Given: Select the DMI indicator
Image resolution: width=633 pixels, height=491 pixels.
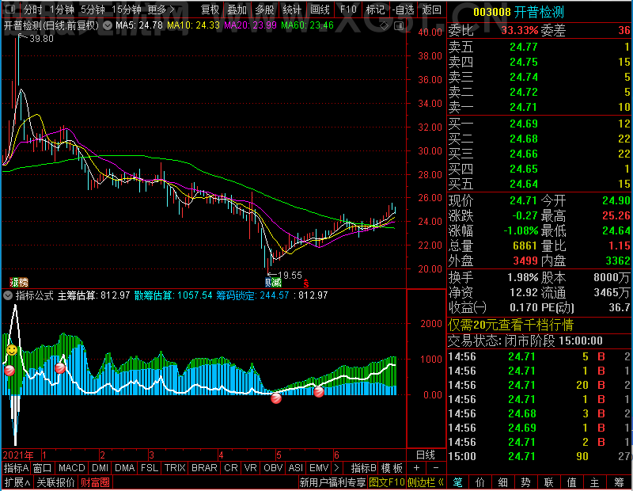Looking at the screenshot, I should [x=100, y=468].
